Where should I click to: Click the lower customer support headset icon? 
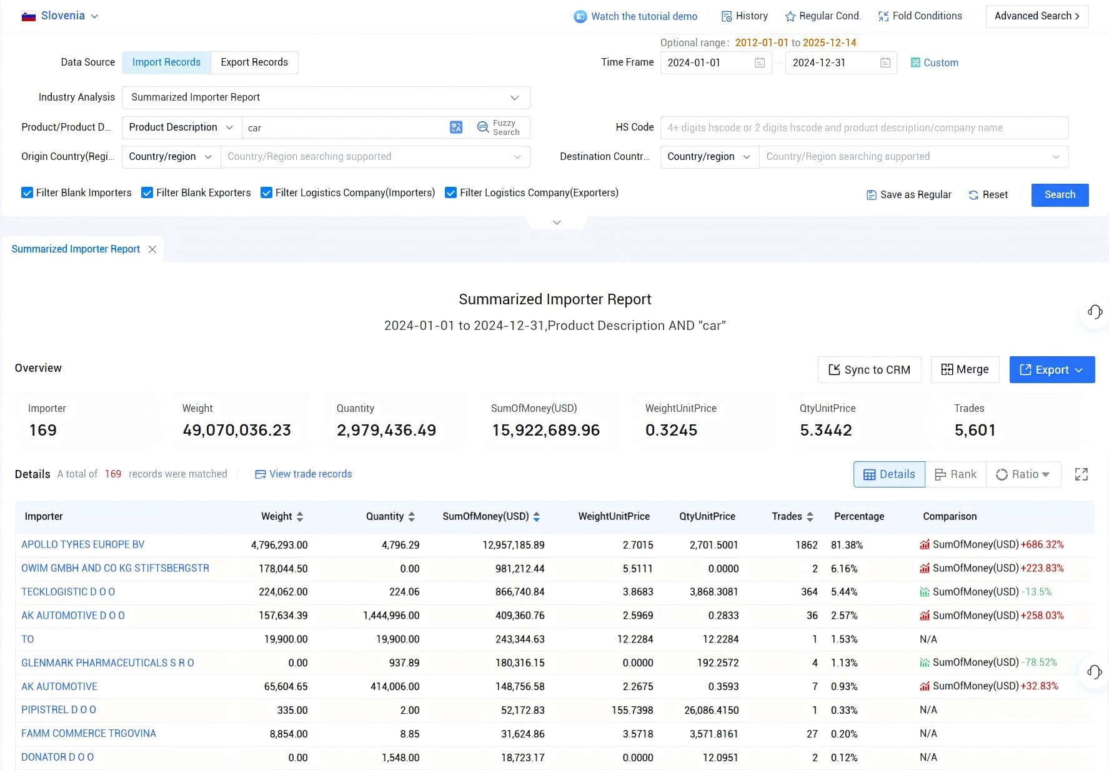click(1095, 672)
